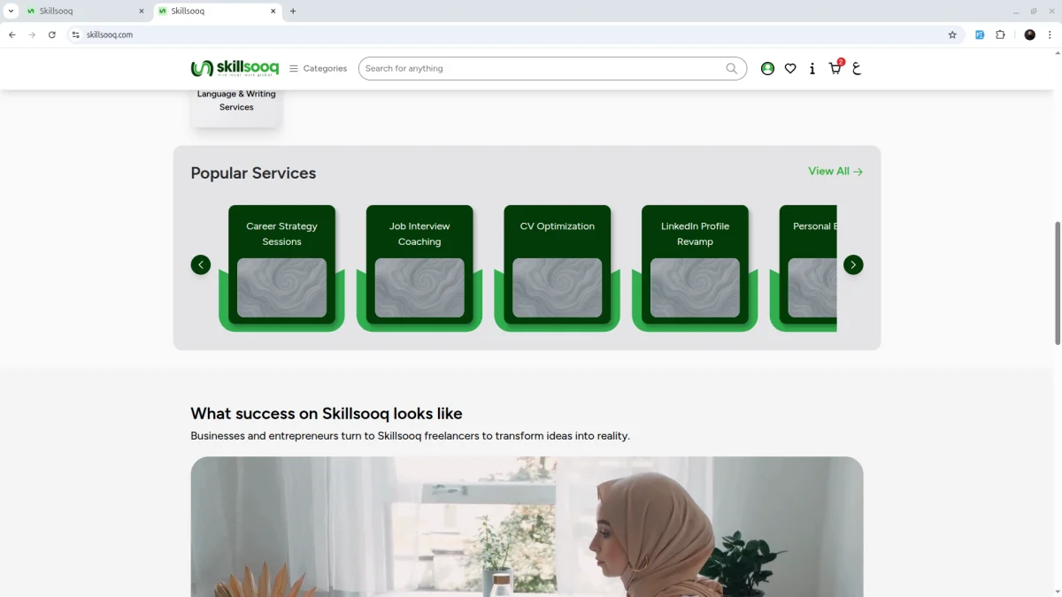The height and width of the screenshot is (597, 1062).
Task: Click the woman in hijab success image
Action: (527, 527)
